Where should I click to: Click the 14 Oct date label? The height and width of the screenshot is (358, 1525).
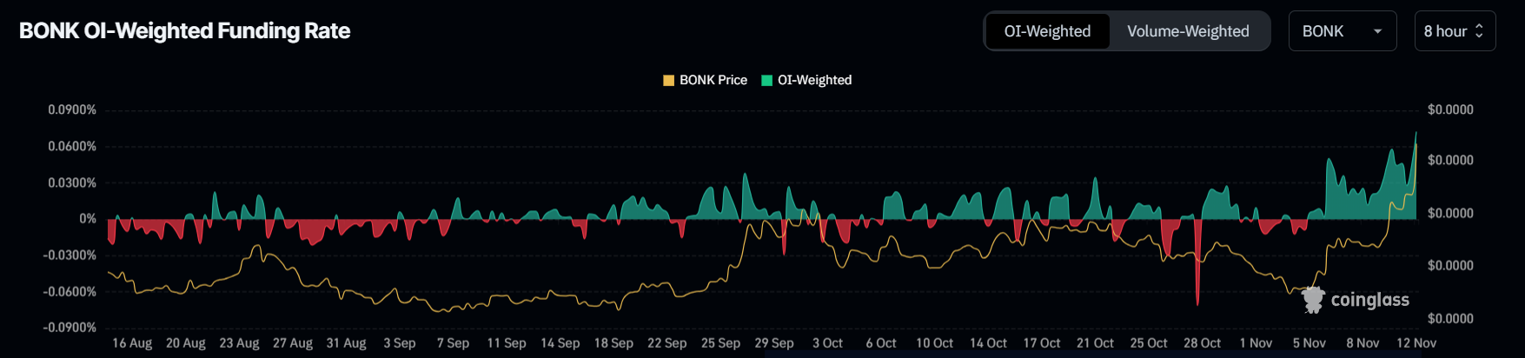coord(988,343)
